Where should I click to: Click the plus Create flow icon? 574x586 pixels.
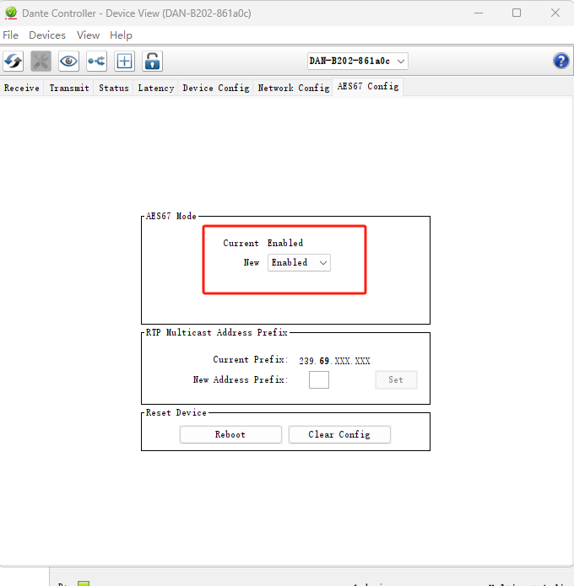124,61
